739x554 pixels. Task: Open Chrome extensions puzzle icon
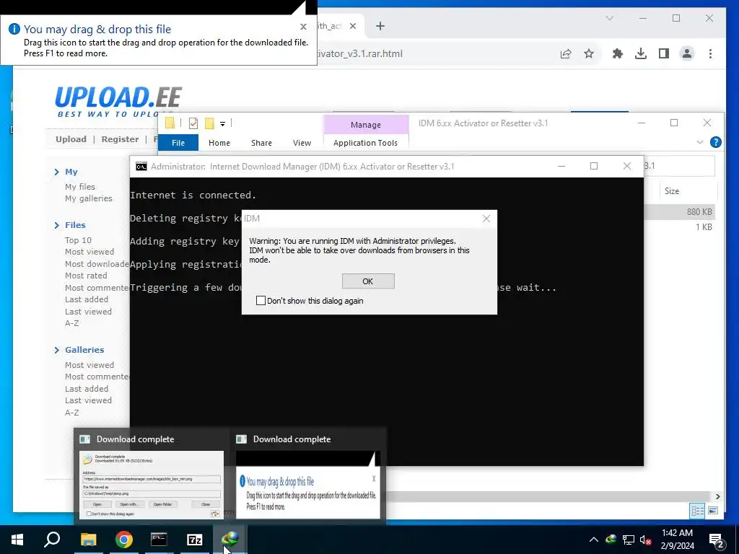point(618,53)
